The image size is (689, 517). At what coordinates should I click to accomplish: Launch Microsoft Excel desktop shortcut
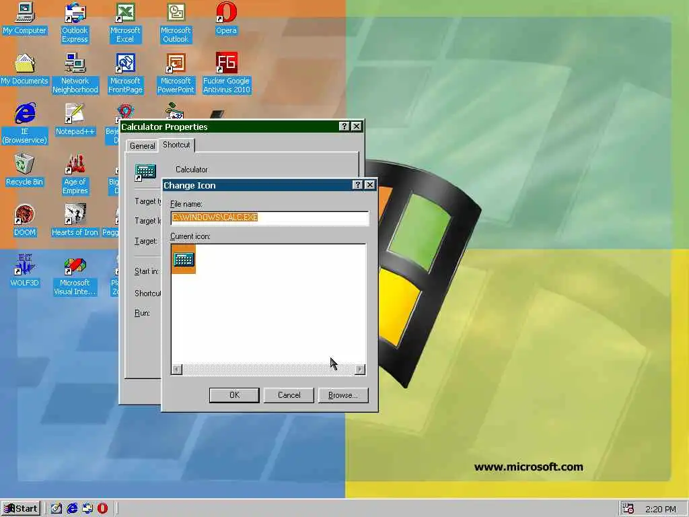click(x=125, y=22)
